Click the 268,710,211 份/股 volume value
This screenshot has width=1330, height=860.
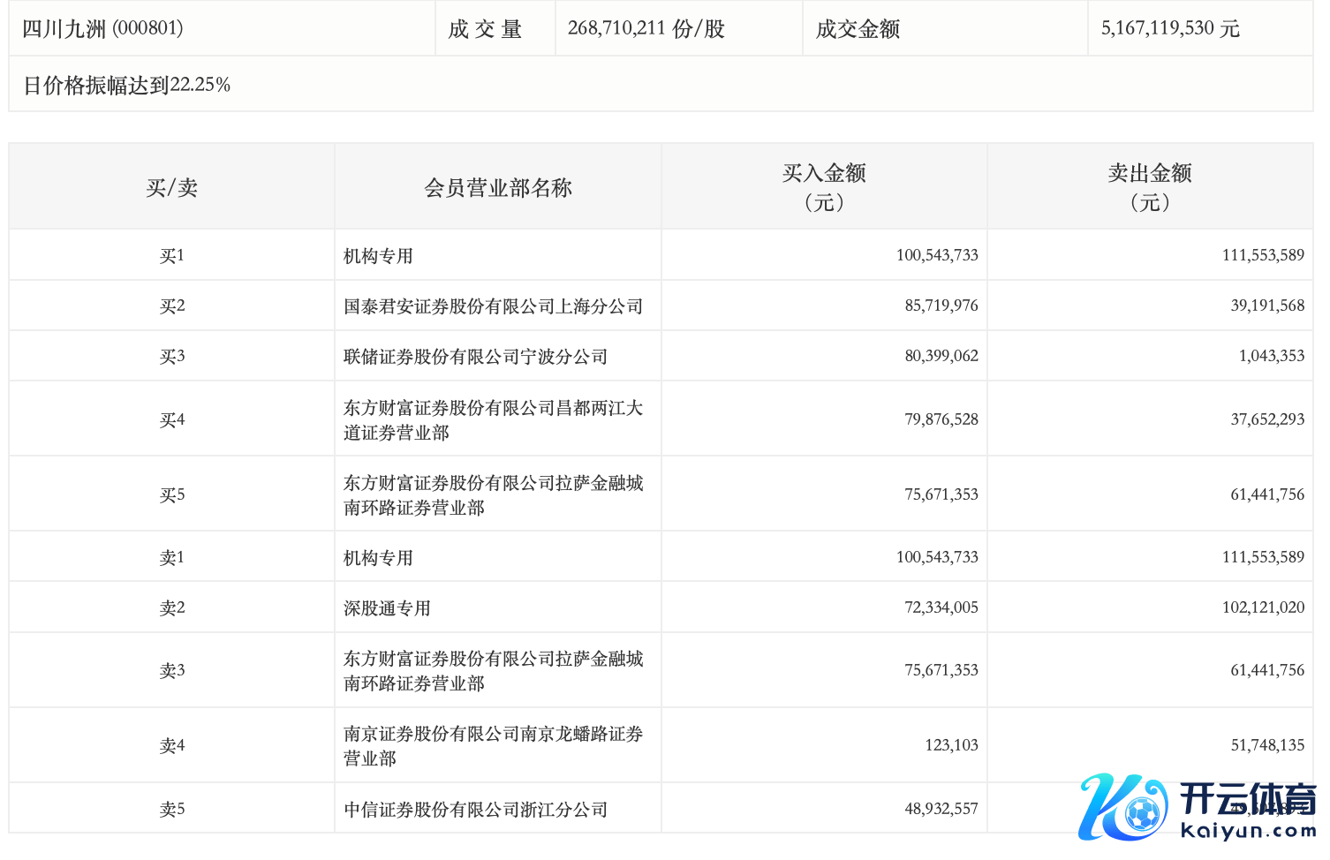pos(646,28)
